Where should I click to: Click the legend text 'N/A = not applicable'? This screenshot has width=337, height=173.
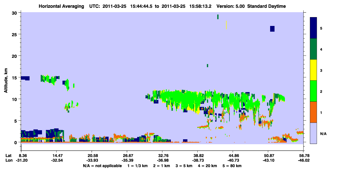102,166
